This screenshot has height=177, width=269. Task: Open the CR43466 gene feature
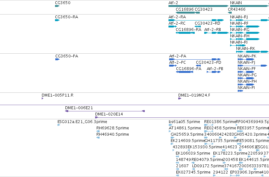230,13
